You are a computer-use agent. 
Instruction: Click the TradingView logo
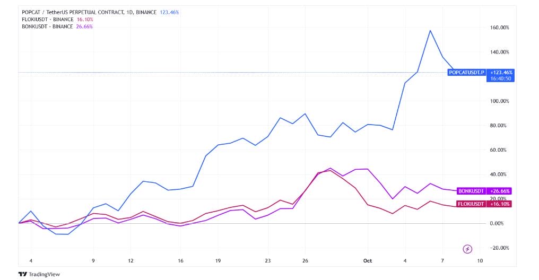pyautogui.click(x=39, y=274)
